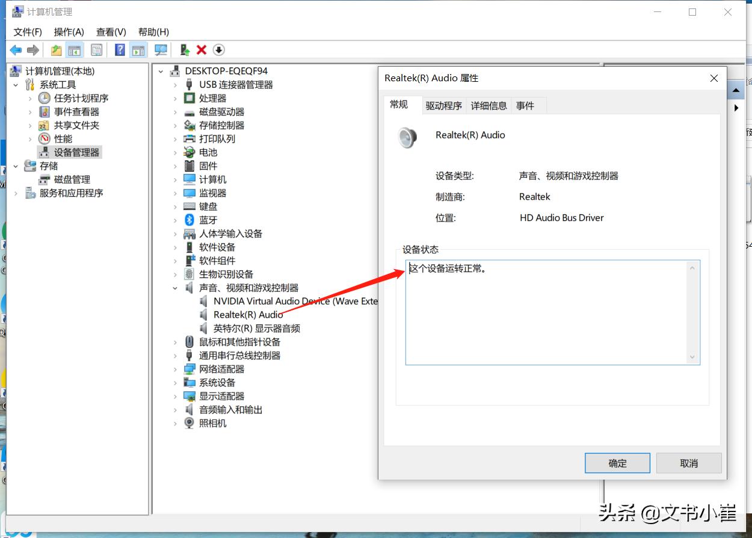Click the red X uninstall device icon
This screenshot has width=752, height=538.
tap(201, 49)
